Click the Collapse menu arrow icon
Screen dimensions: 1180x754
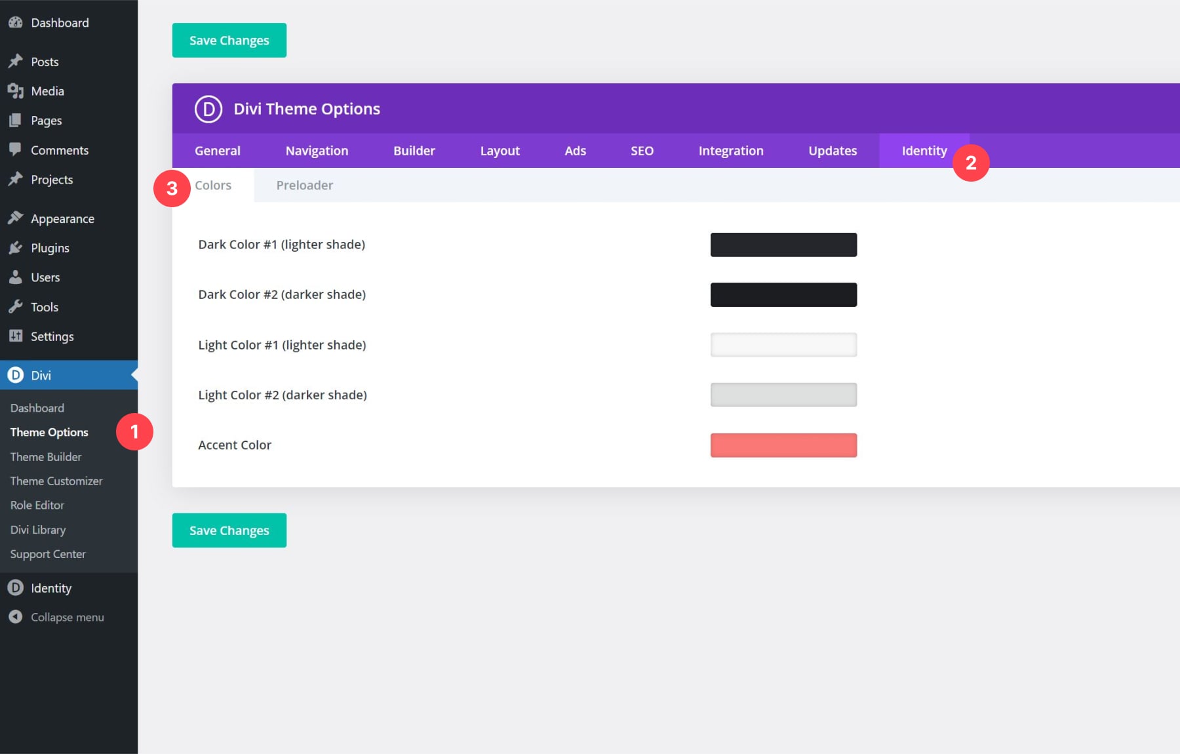[16, 617]
